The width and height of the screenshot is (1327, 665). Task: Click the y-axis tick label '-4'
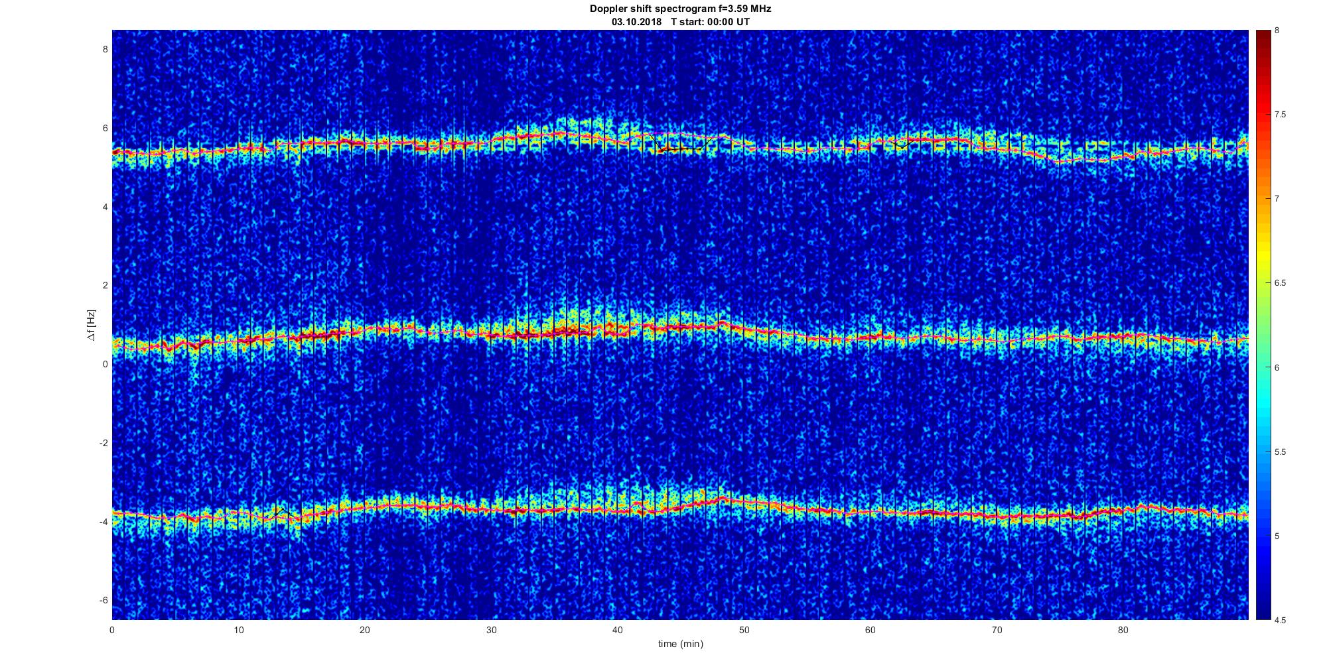[103, 522]
